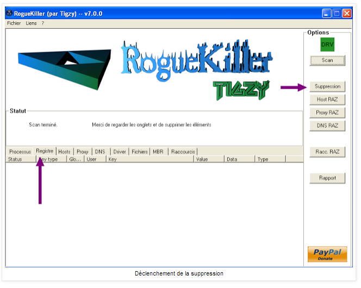The width and height of the screenshot is (361, 288).
Task: Open the Liens menu
Action: [31, 23]
